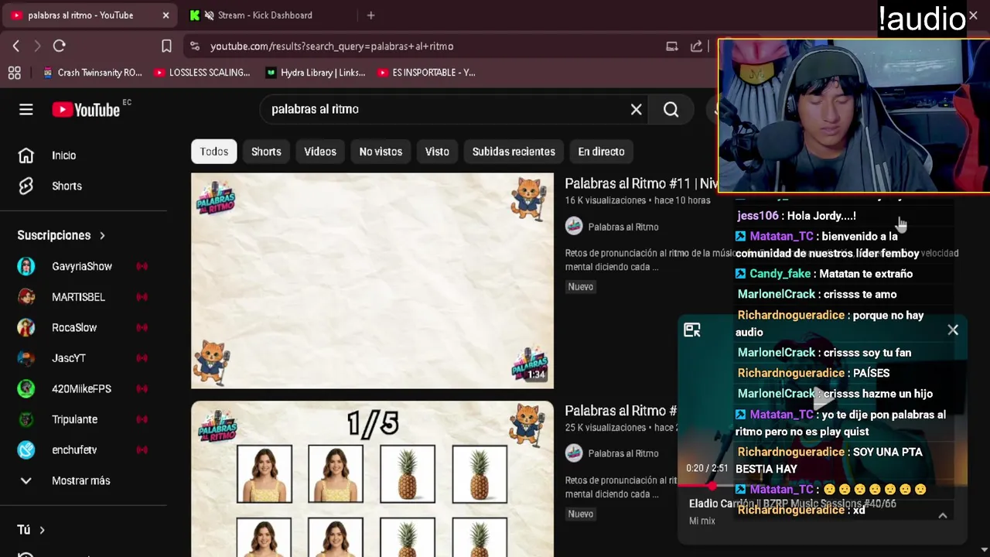Click the browser address bar URL
Image resolution: width=990 pixels, height=557 pixels.
point(332,46)
